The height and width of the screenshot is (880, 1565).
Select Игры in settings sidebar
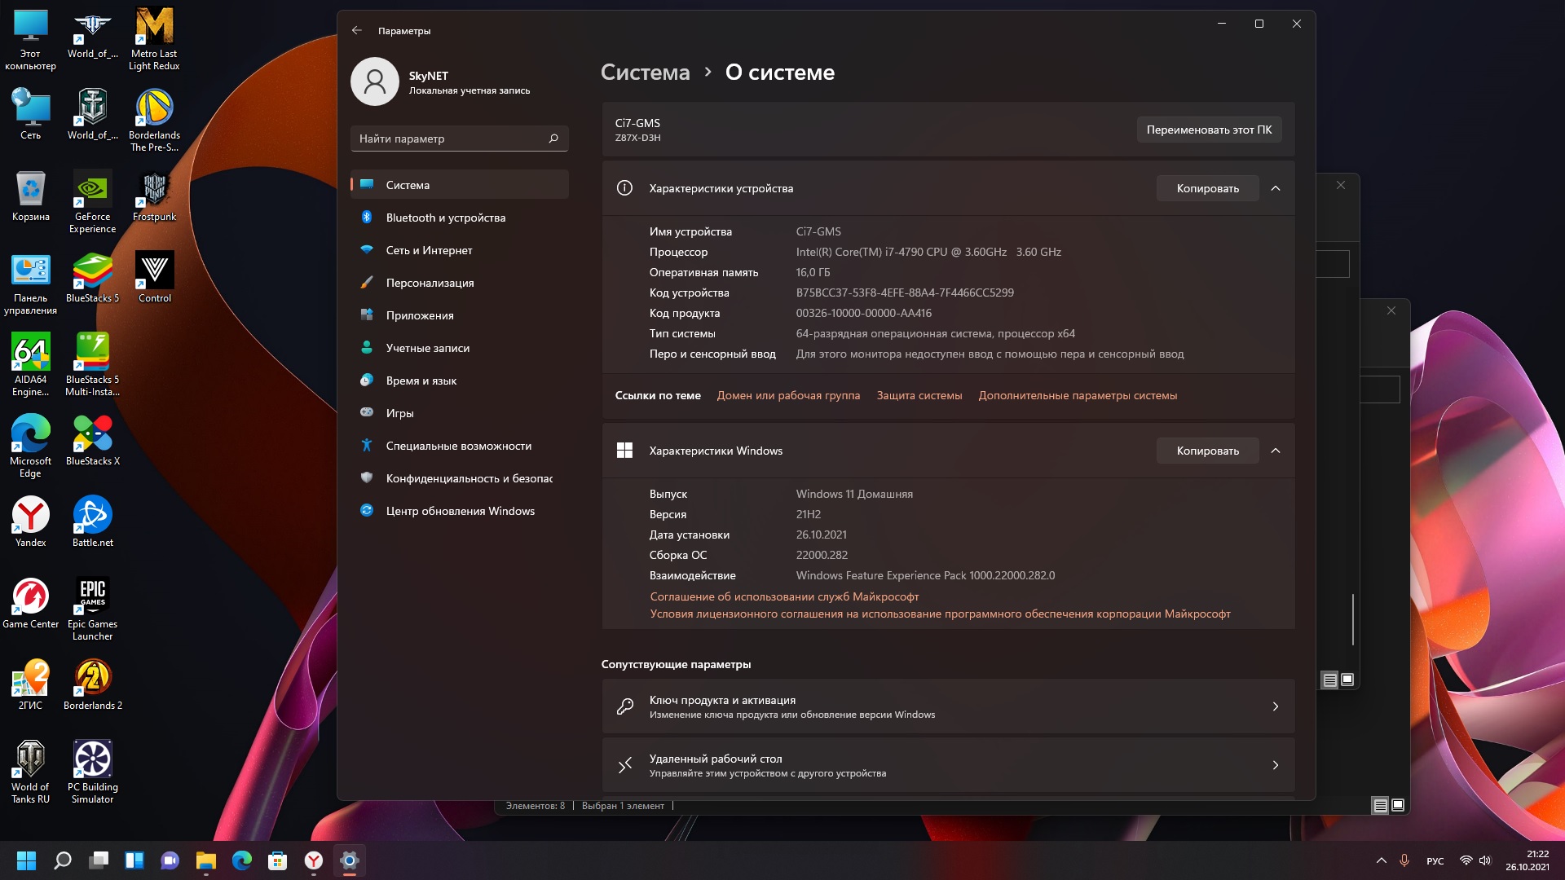(399, 413)
